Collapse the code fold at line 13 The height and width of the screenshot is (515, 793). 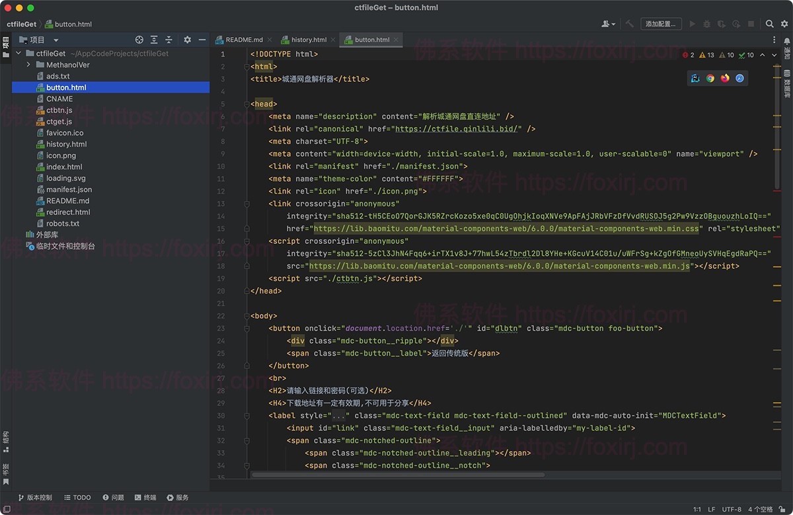click(x=246, y=204)
